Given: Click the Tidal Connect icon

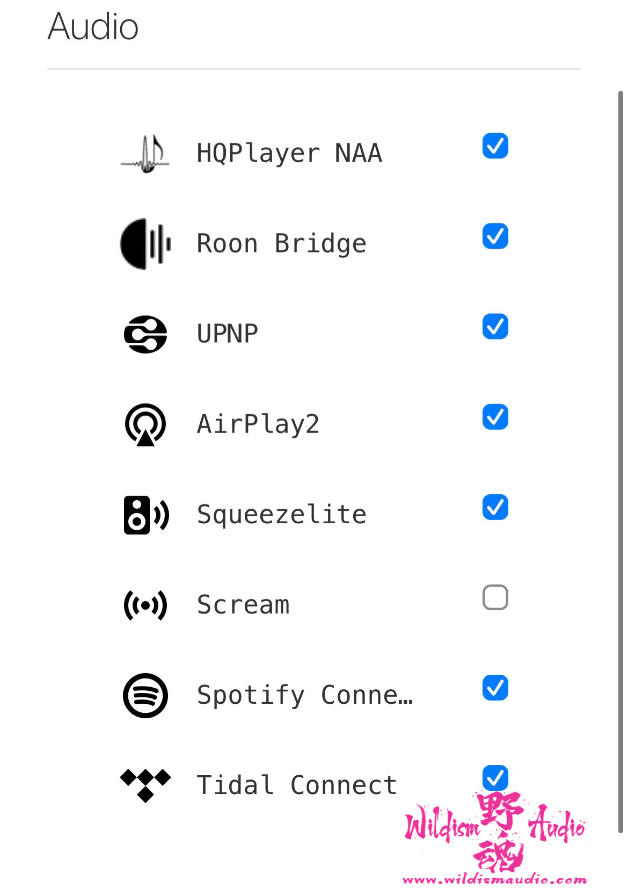Looking at the screenshot, I should (145, 784).
